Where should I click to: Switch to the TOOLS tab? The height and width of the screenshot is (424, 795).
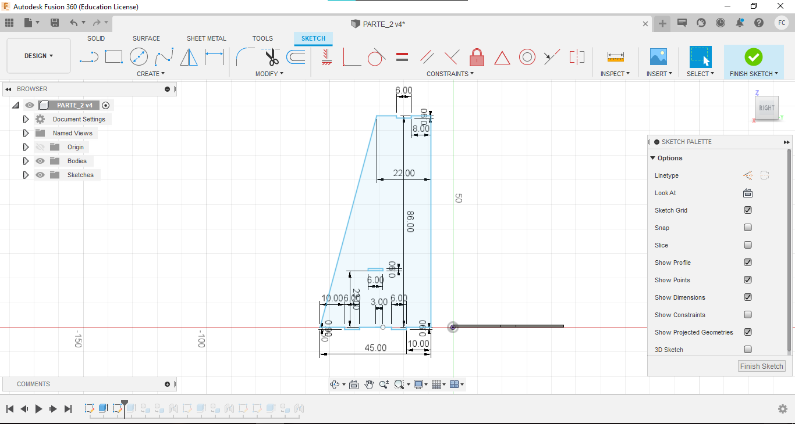pyautogui.click(x=262, y=38)
